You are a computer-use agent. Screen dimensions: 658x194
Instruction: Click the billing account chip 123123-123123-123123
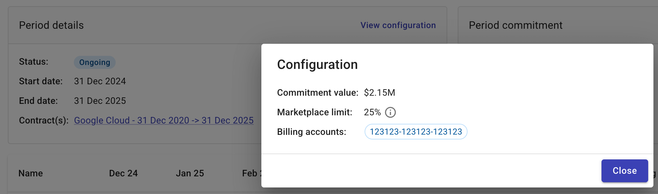(x=416, y=132)
